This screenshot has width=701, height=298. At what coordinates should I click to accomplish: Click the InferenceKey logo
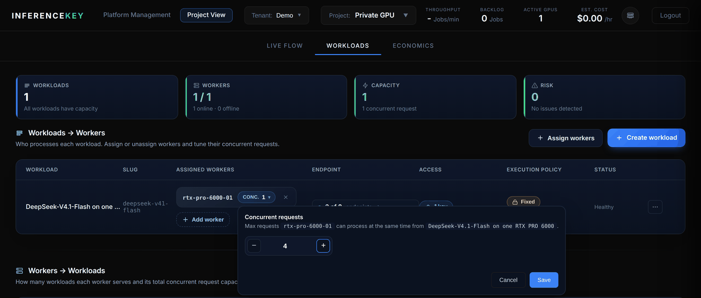[48, 16]
